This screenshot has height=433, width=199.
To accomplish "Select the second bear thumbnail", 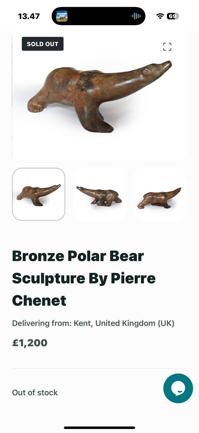I will 99,194.
